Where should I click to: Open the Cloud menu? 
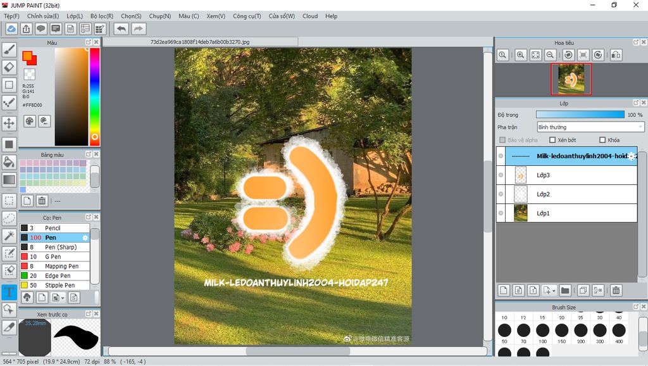tap(310, 16)
